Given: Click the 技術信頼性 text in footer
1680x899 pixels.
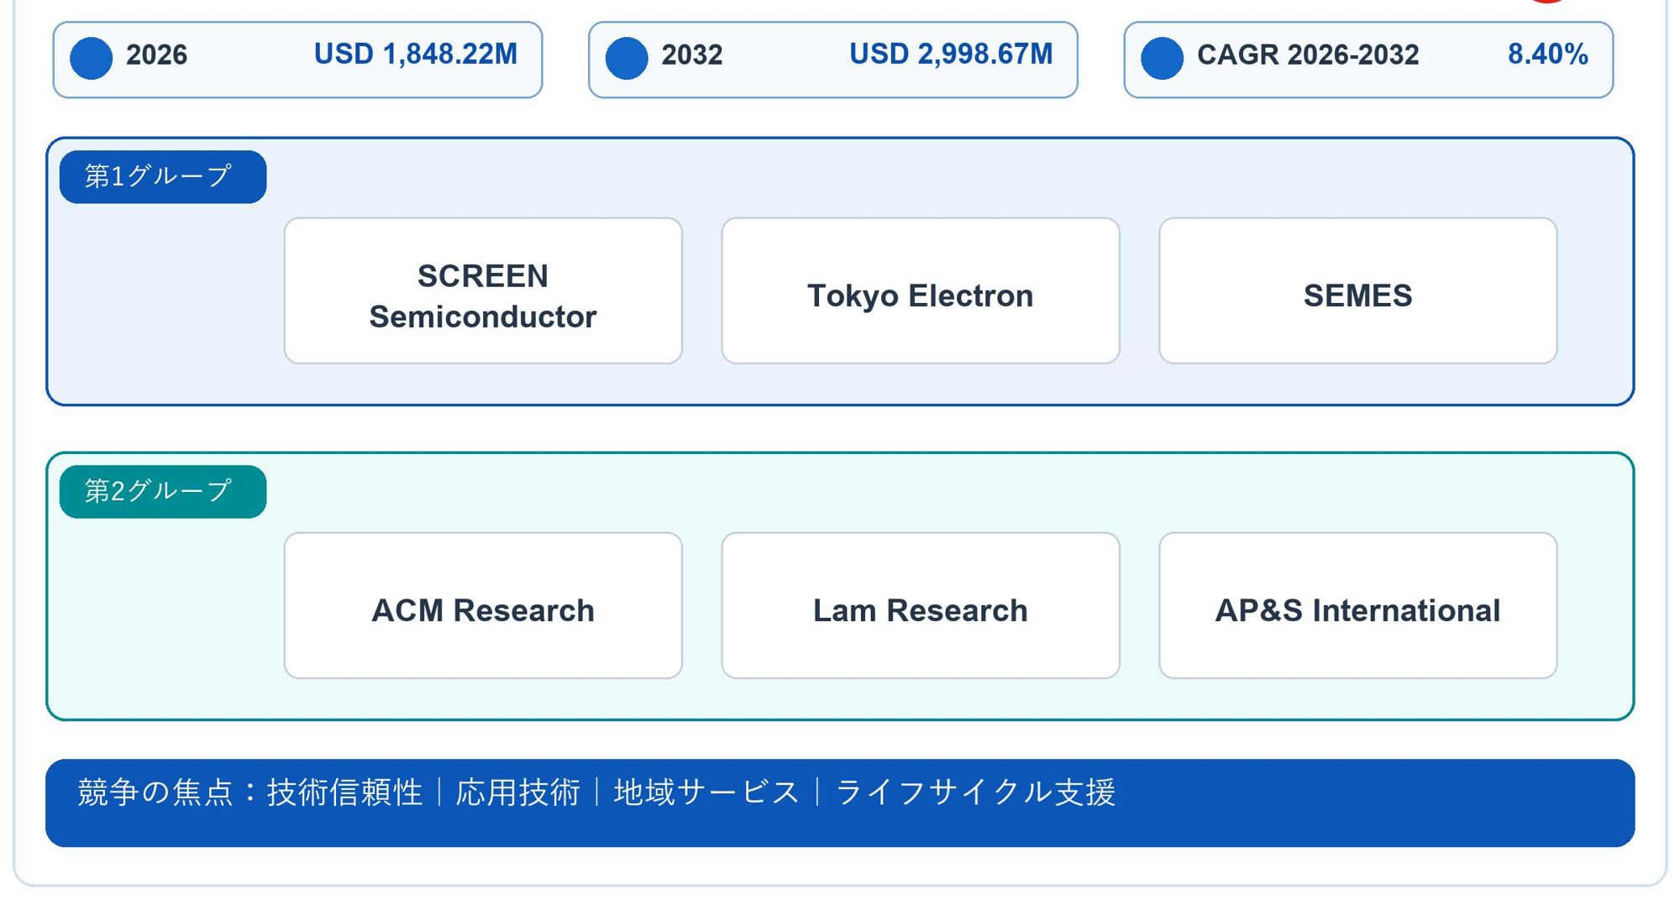Looking at the screenshot, I should pyautogui.click(x=344, y=792).
